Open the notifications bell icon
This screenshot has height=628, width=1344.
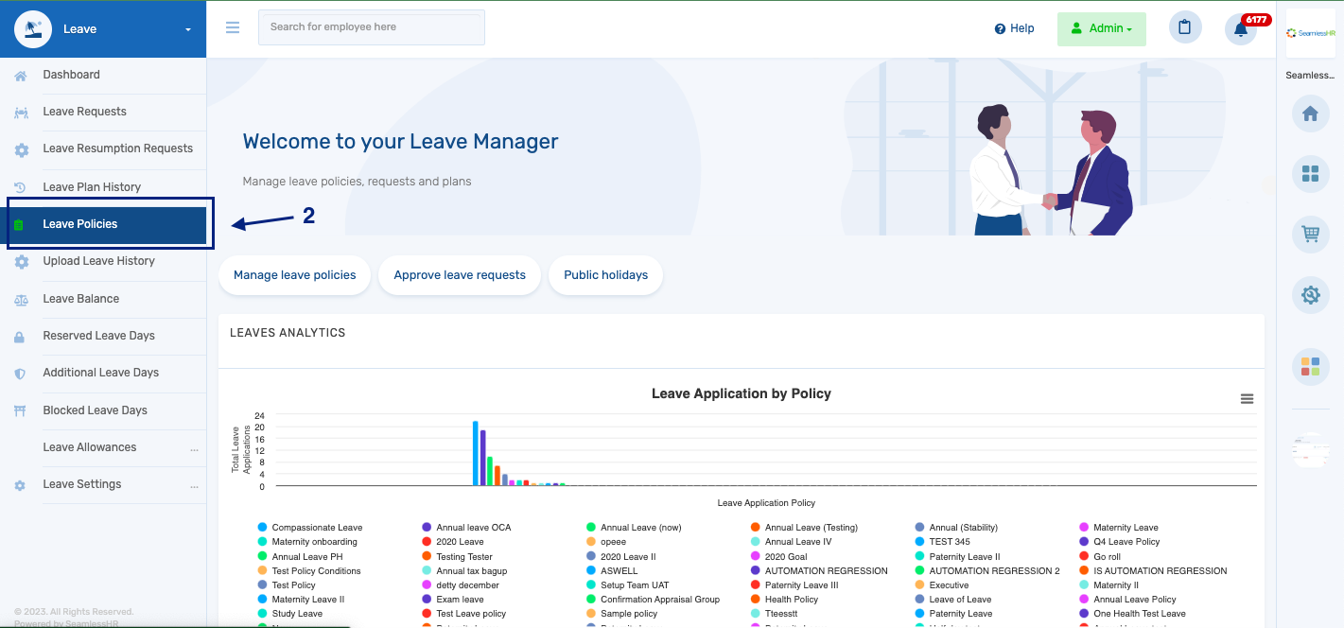click(1241, 28)
